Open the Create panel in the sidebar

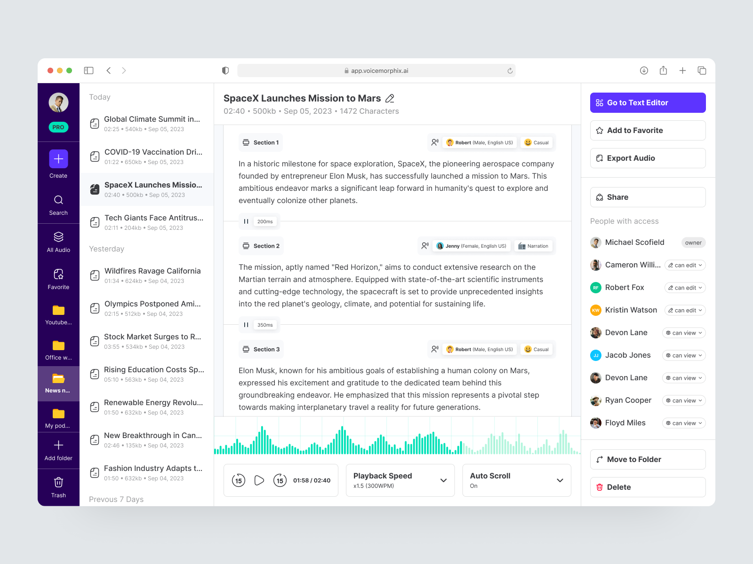click(58, 163)
